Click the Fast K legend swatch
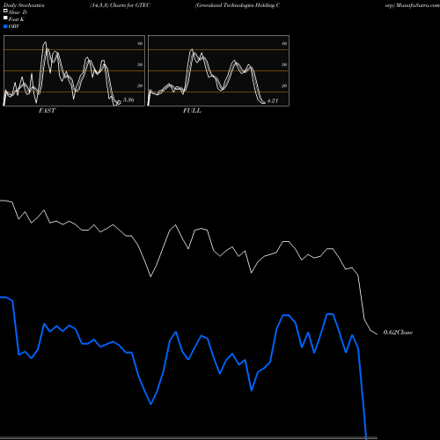The height and width of the screenshot is (440, 440). (x=5, y=18)
